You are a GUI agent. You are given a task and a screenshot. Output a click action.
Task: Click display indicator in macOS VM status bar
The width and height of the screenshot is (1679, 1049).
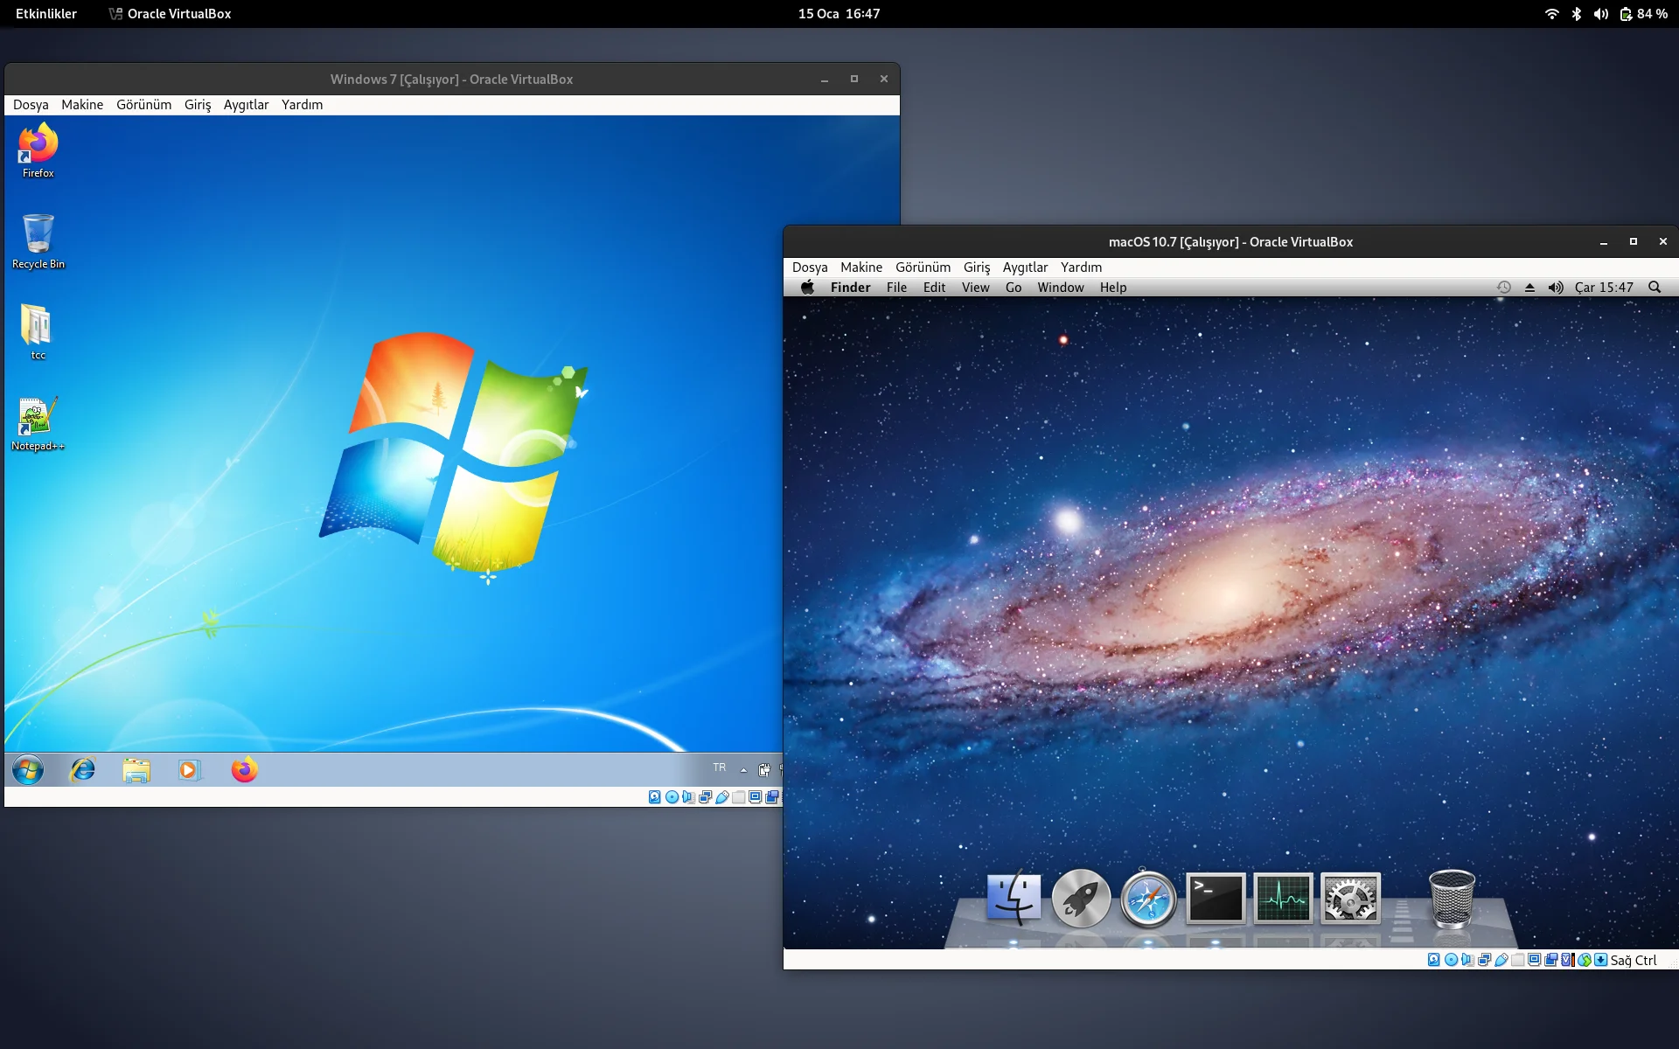coord(1535,960)
